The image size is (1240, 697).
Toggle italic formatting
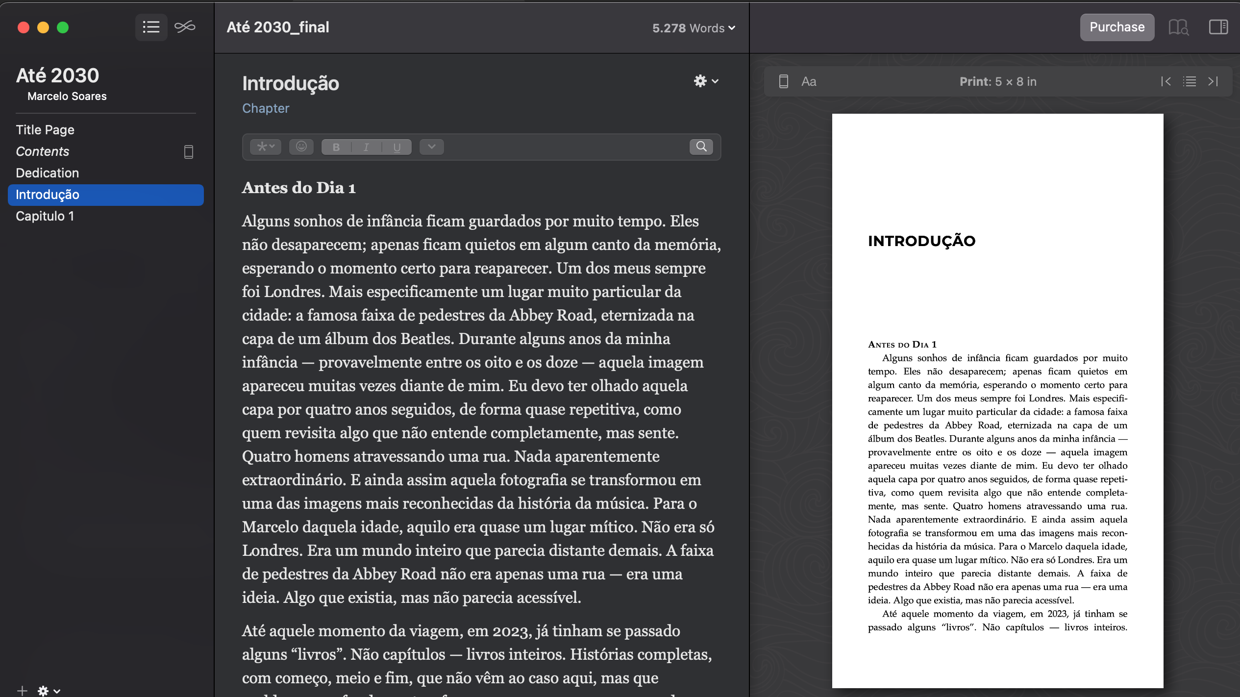366,147
